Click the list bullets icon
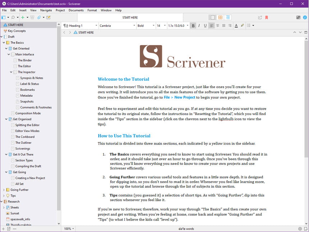Viewport: 309px width, 232px height. [249, 26]
